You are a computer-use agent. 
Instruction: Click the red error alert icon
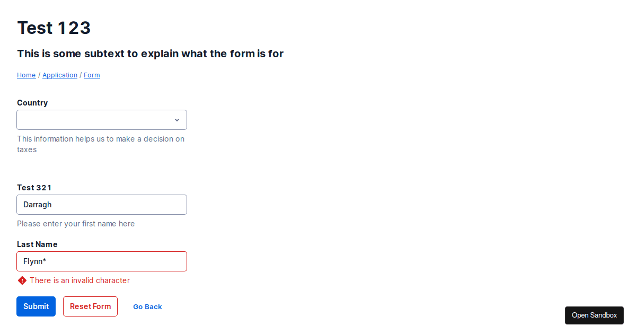[22, 280]
